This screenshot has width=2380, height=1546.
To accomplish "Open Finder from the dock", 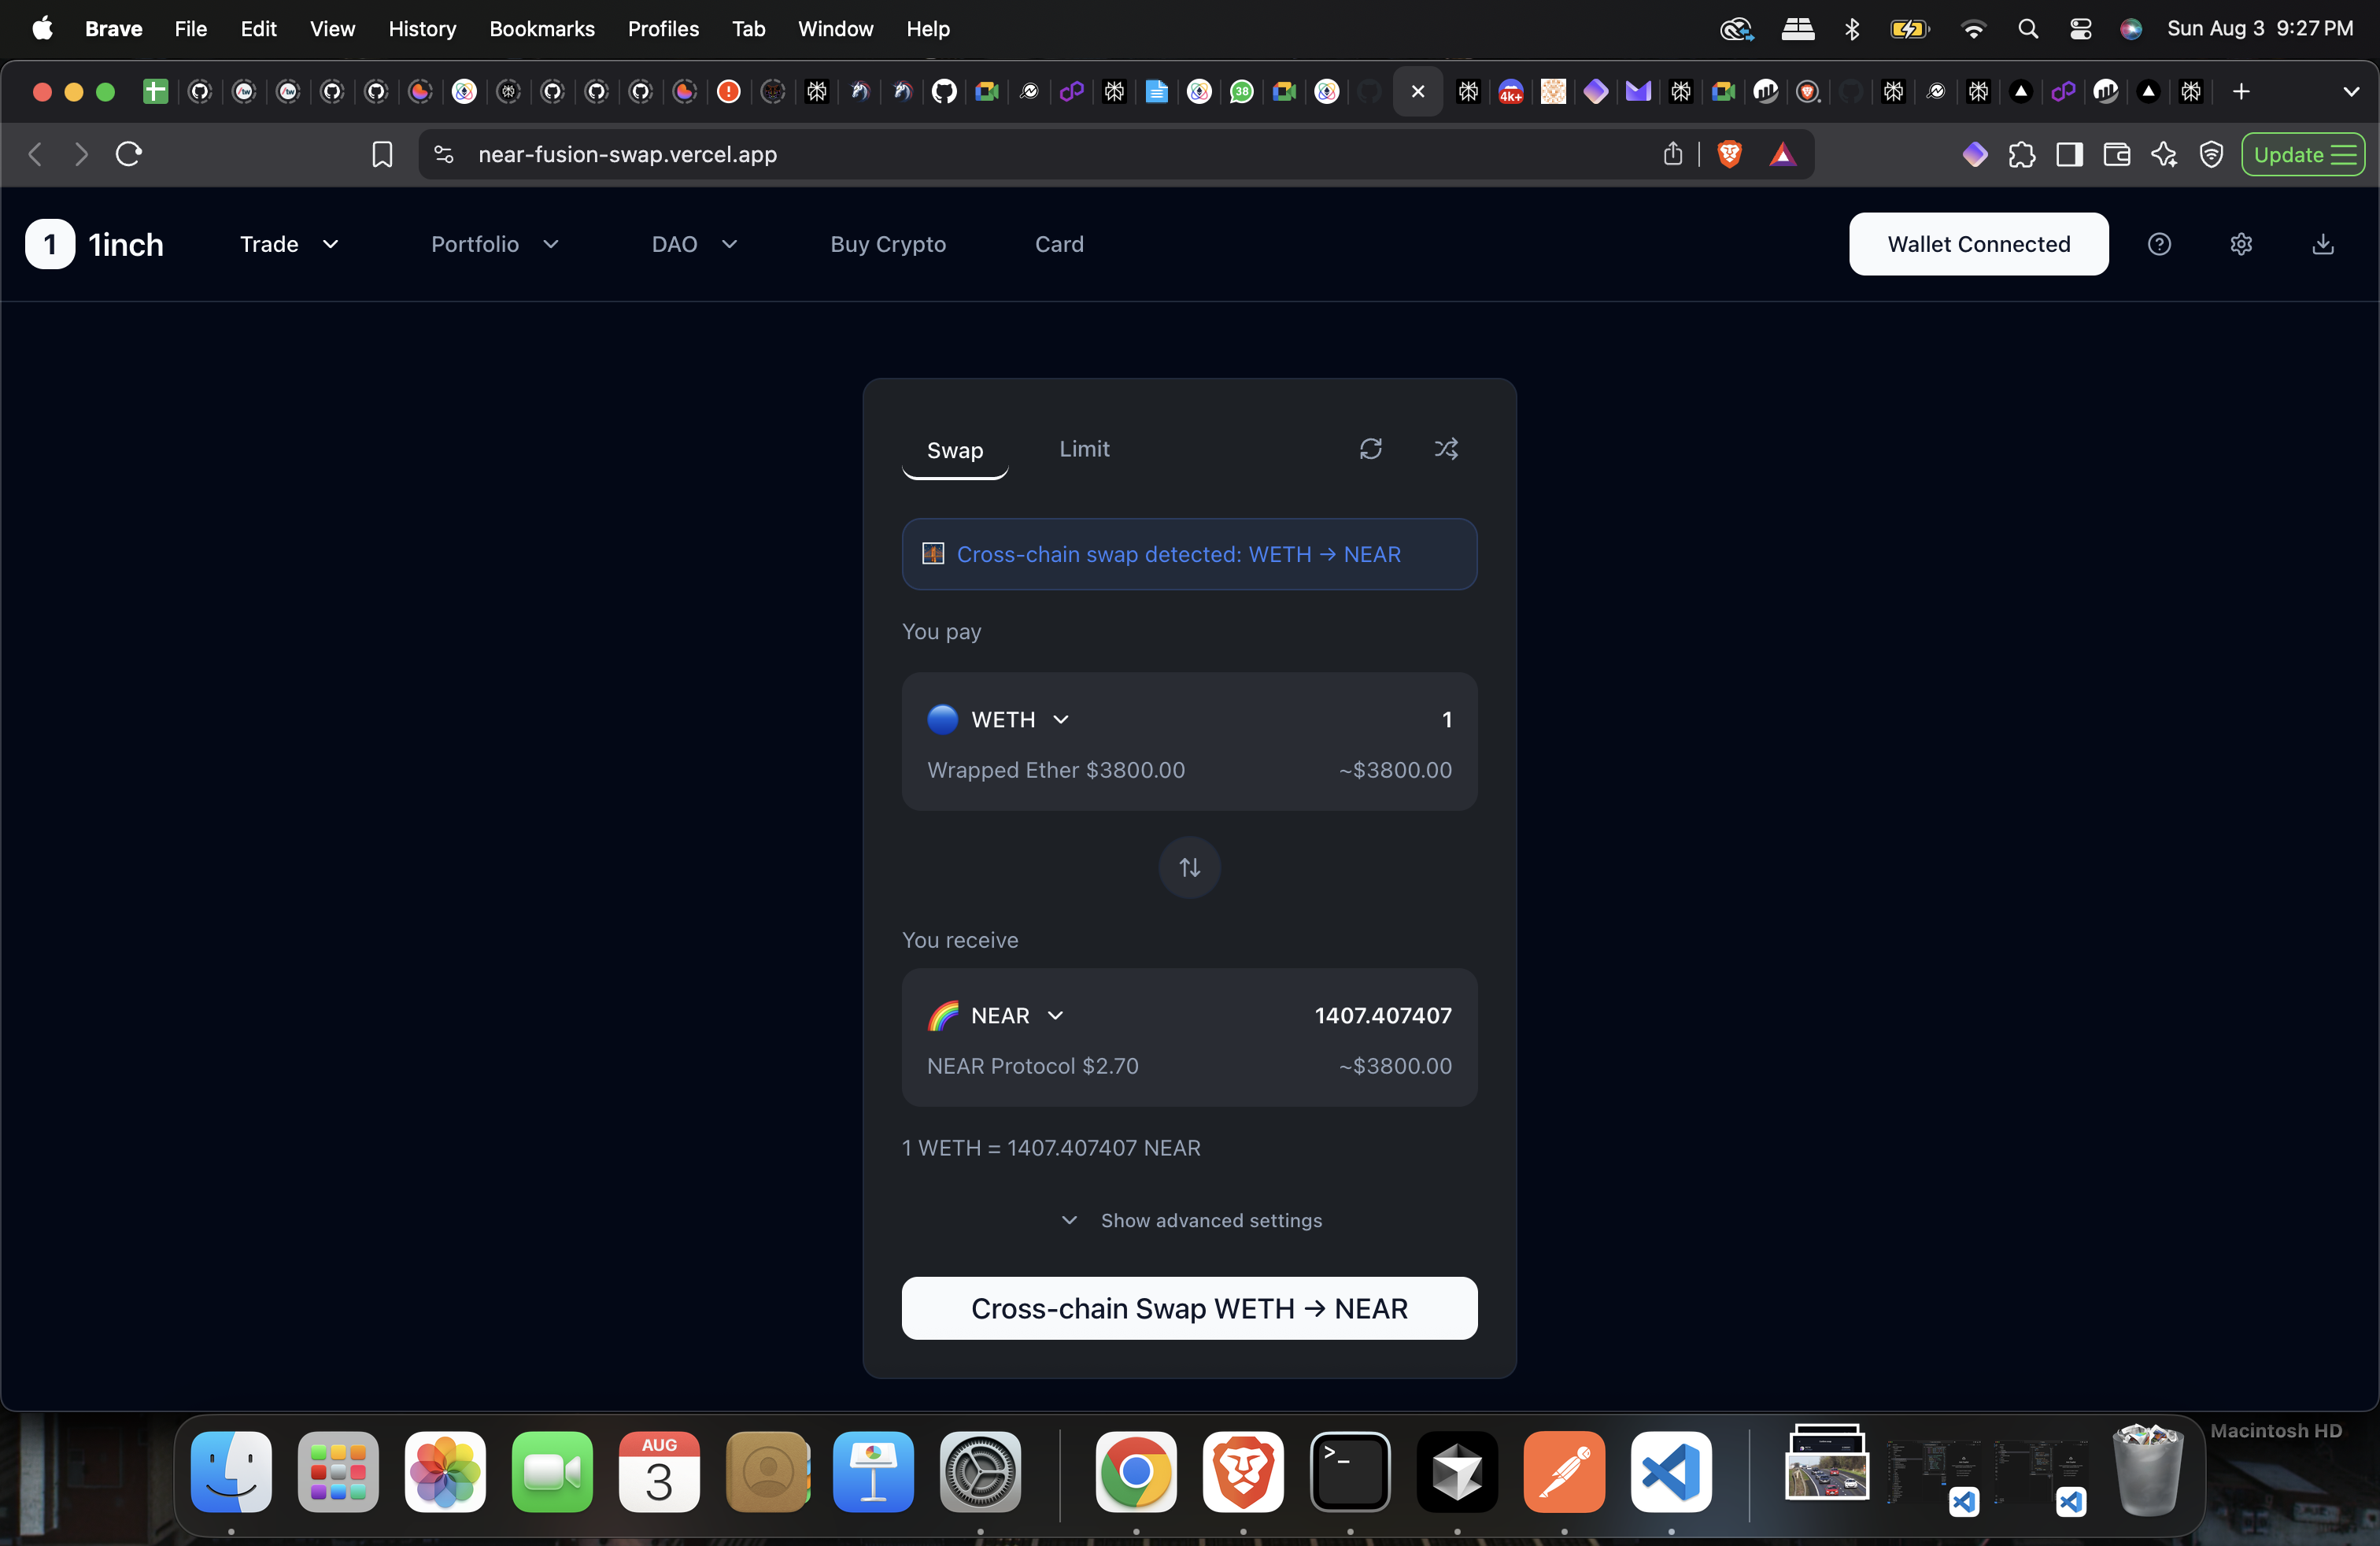I will click(231, 1472).
